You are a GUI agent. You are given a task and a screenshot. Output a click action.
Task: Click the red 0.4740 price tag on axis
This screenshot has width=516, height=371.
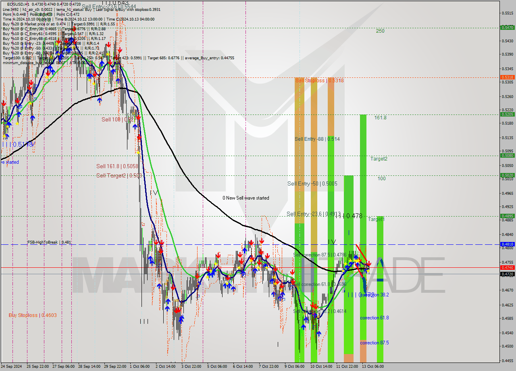tap(507, 267)
